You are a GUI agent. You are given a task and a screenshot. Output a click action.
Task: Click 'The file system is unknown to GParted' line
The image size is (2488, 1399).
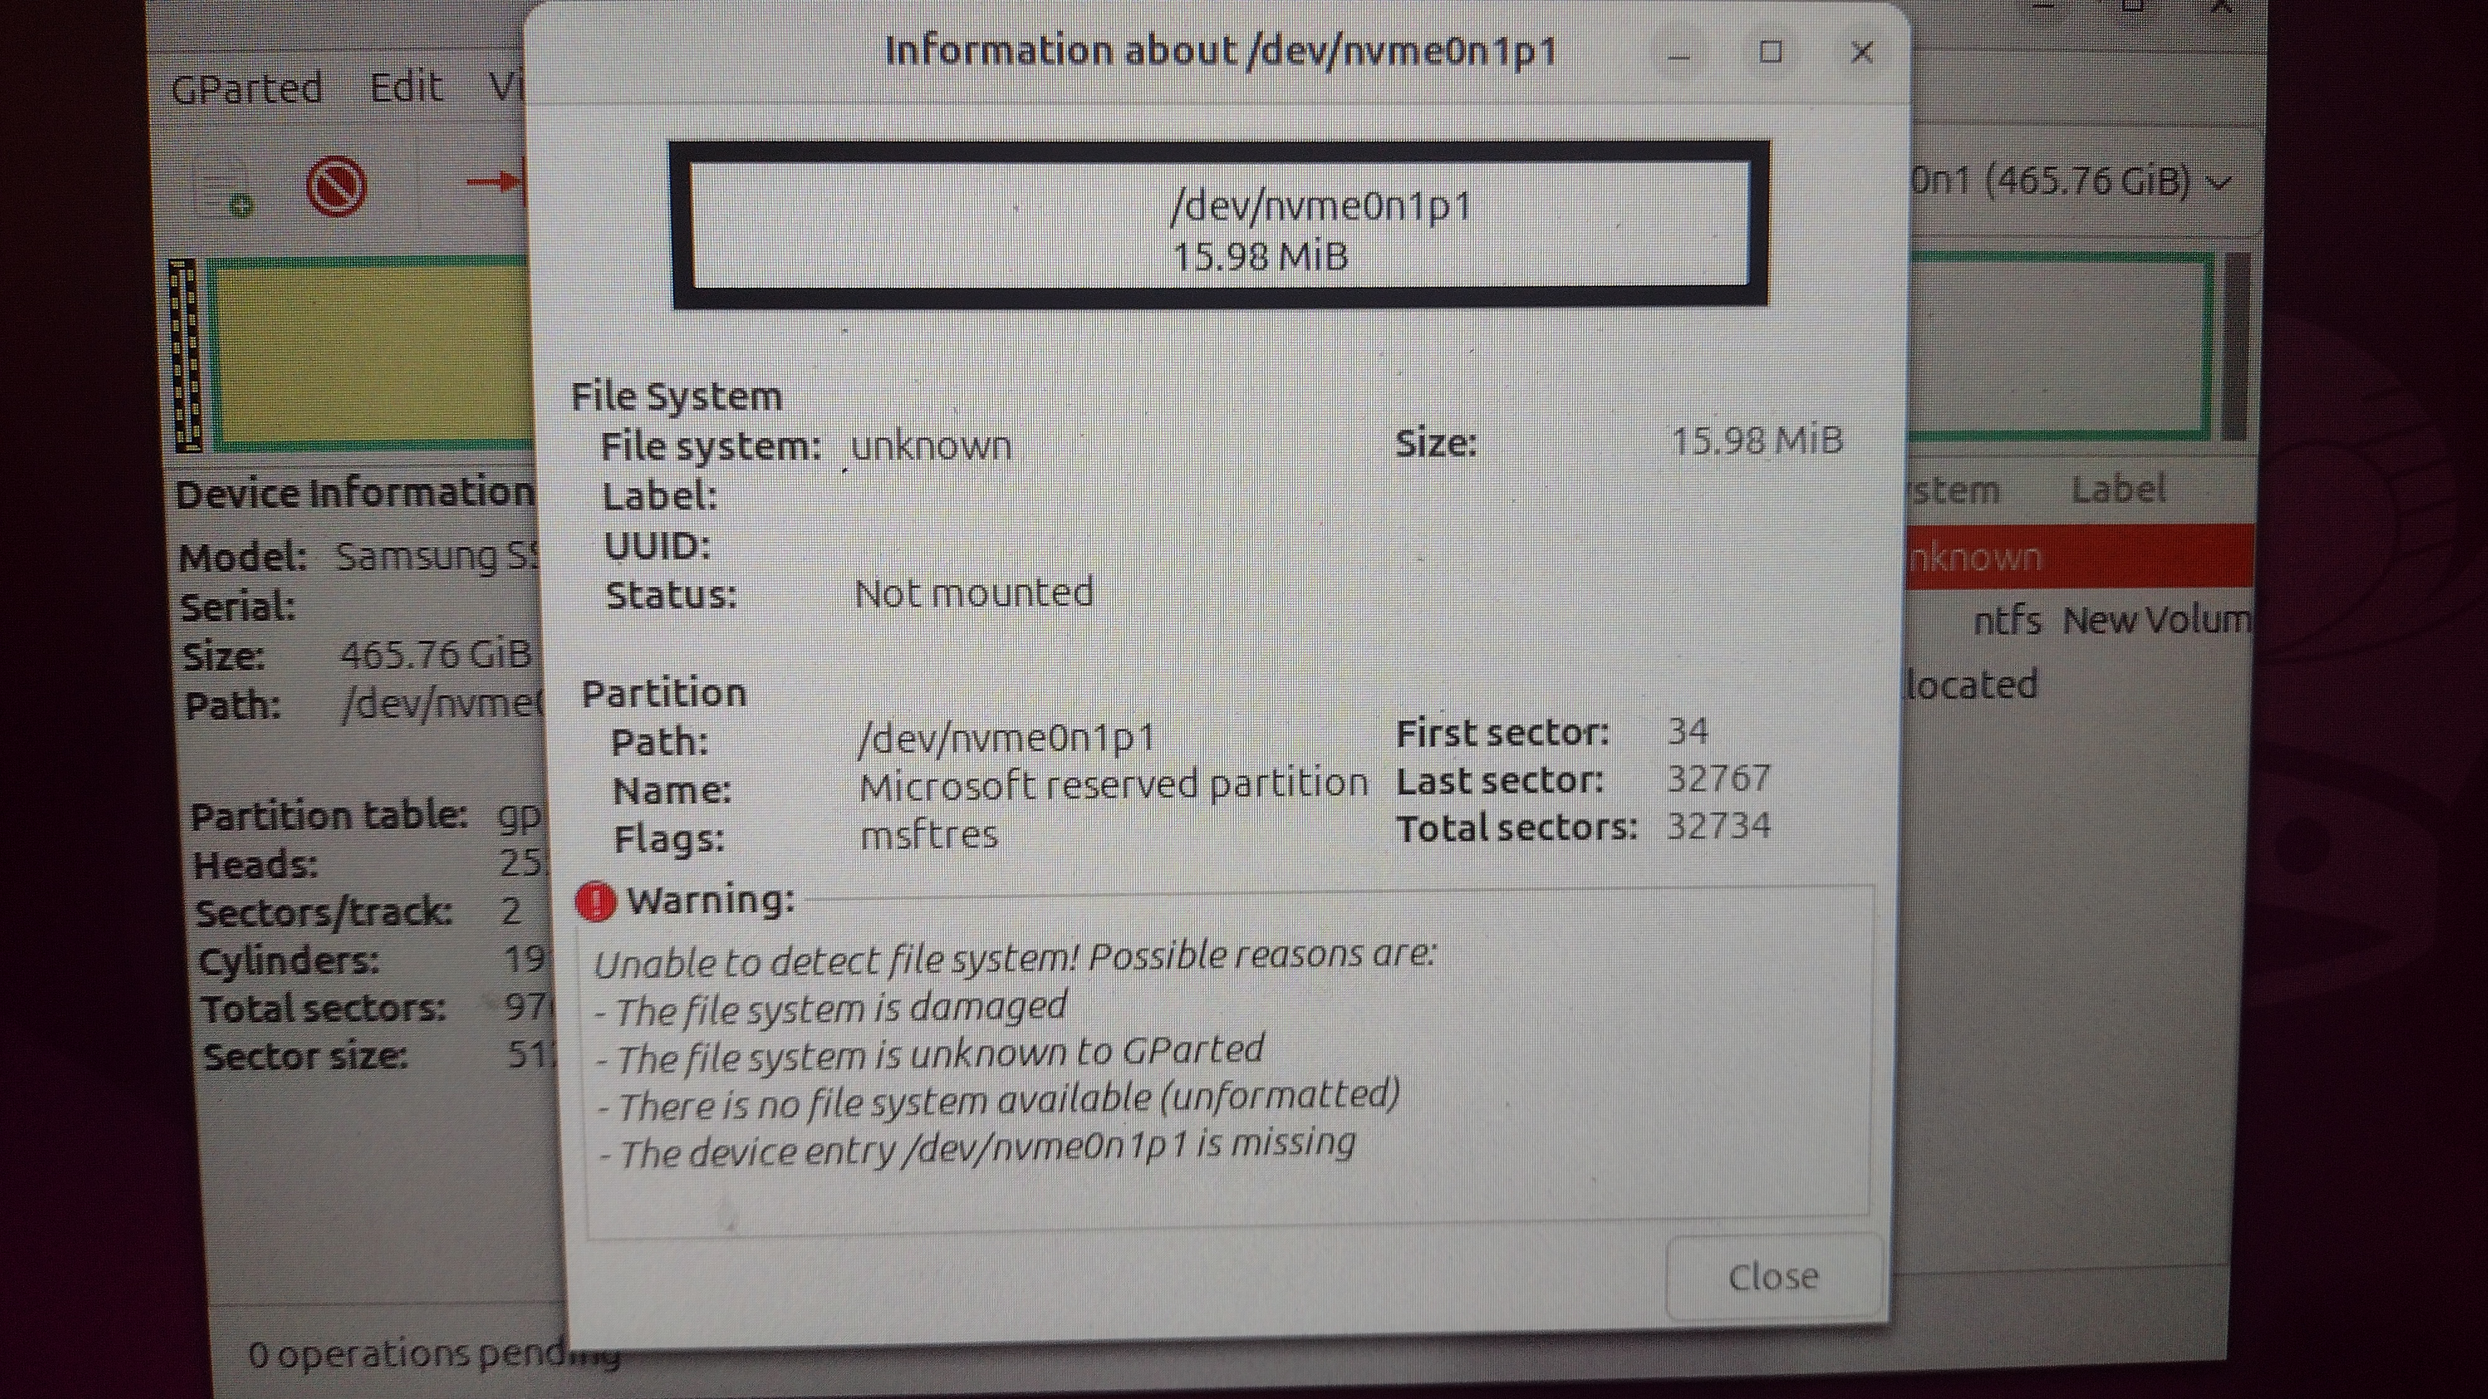tap(930, 1055)
